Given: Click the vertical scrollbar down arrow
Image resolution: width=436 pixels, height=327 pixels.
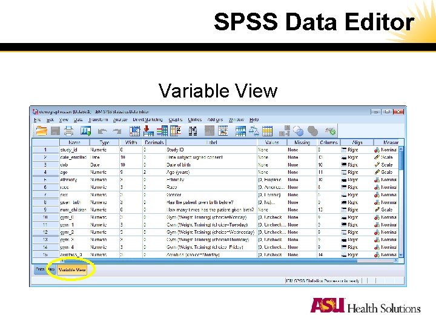Looking at the screenshot, I should pyautogui.click(x=401, y=255).
